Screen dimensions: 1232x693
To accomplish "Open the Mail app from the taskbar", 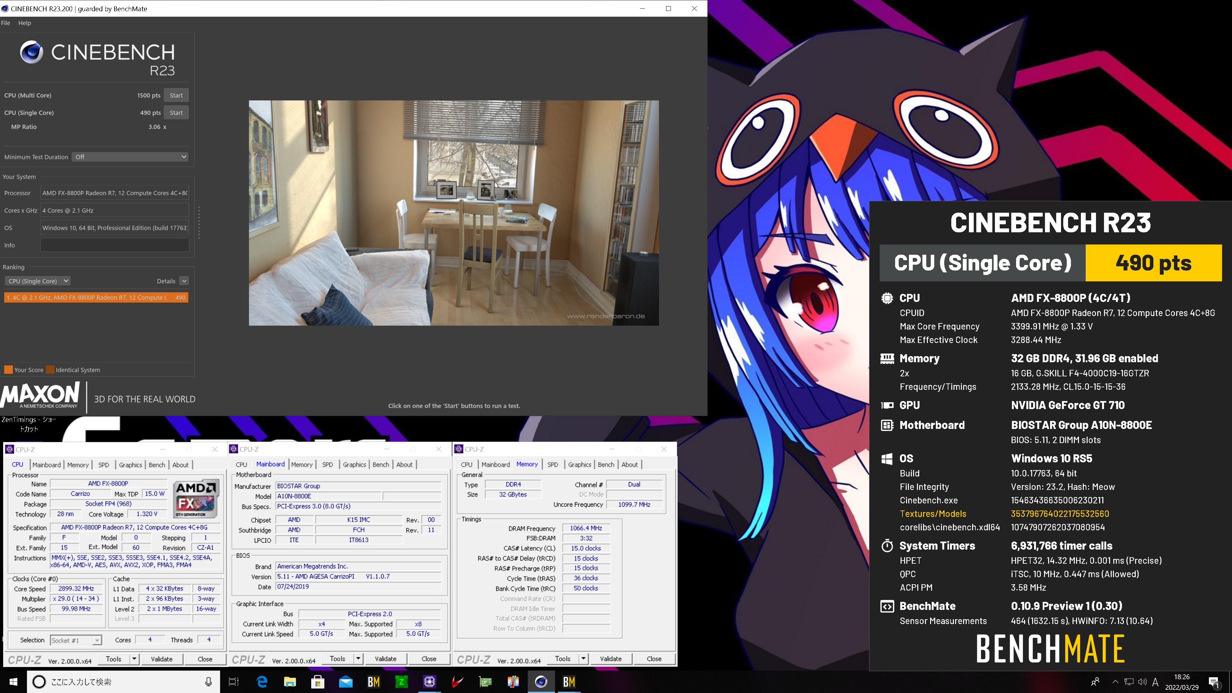I will [x=345, y=681].
